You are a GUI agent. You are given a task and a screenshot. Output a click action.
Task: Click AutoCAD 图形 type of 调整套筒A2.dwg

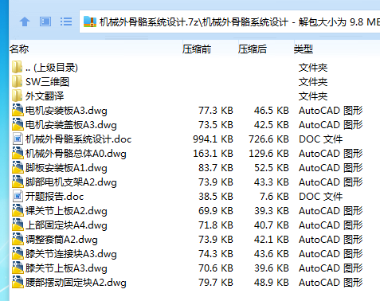(x=331, y=240)
